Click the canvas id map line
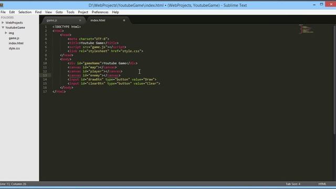 (x=92, y=68)
